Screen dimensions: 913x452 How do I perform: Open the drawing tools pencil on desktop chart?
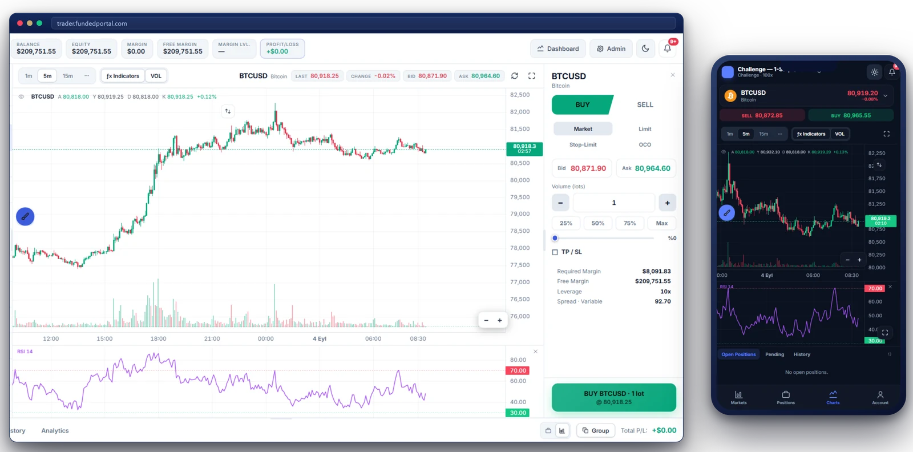(25, 217)
